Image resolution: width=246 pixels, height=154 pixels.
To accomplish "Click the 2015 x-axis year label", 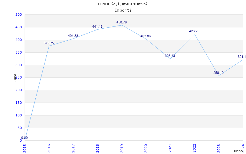I will (25, 148).
